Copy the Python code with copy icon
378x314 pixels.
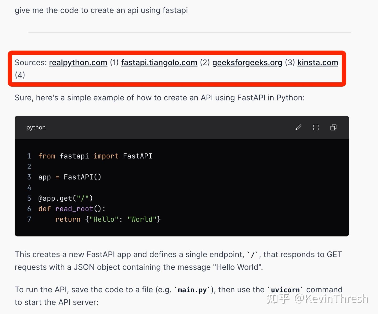click(x=333, y=128)
